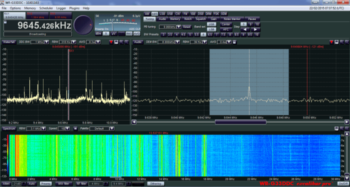Save the waterfall using the floppy icon
350x187 pixels.
click(336, 128)
